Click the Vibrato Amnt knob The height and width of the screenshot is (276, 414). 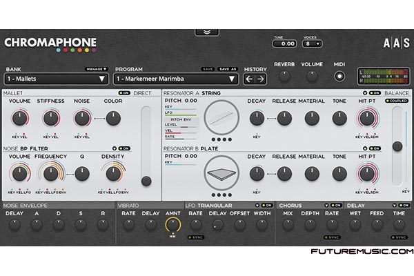(172, 225)
